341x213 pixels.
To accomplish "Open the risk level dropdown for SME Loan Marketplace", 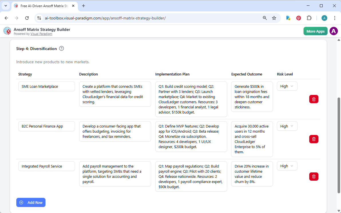I will pos(287,86).
